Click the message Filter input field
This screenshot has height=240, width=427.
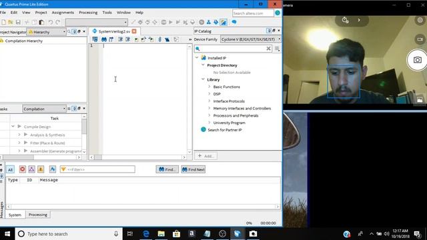click(97, 169)
